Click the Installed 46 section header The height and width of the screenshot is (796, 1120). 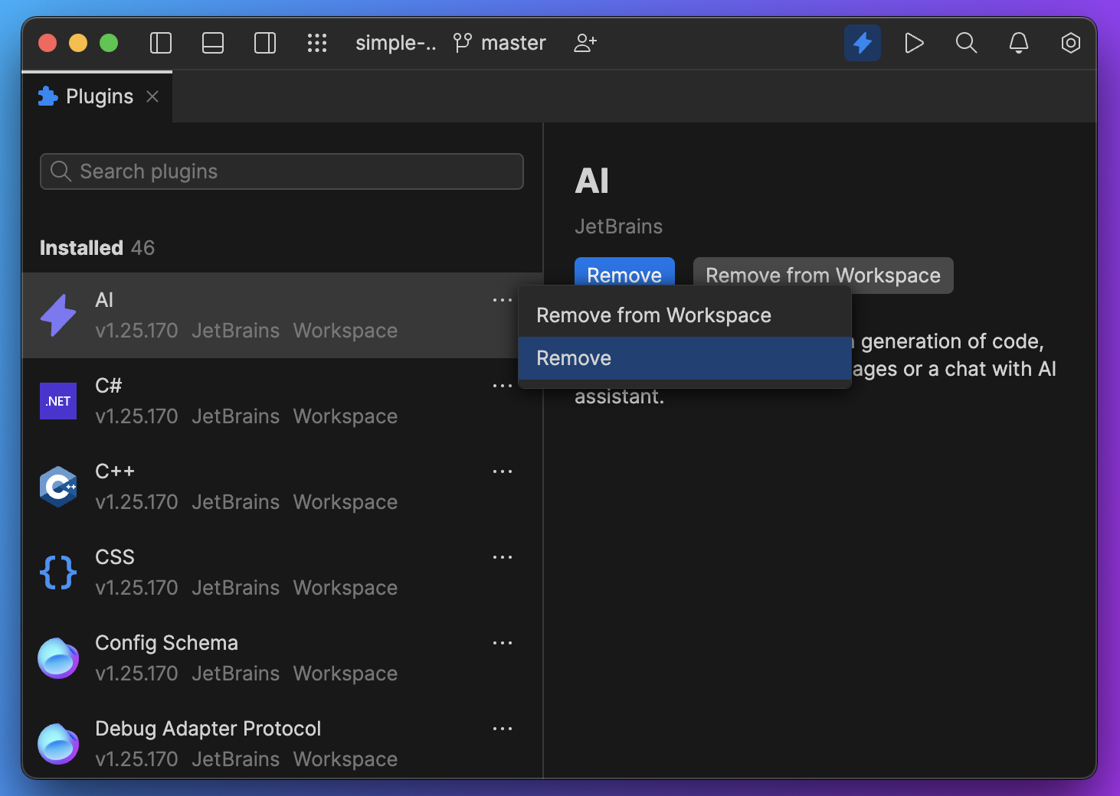coord(97,248)
